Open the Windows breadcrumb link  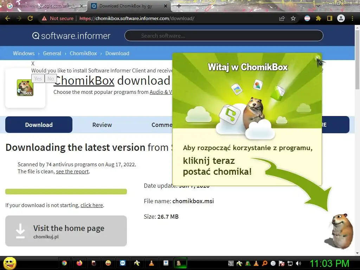pos(24,53)
